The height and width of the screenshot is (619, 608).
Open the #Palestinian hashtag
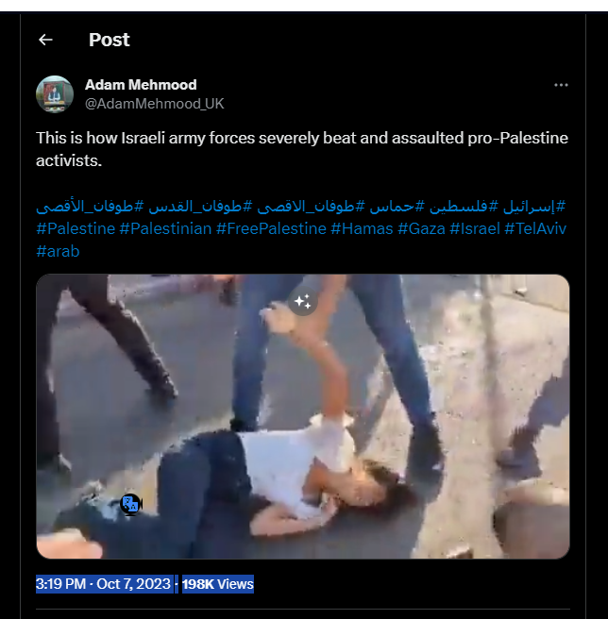pyautogui.click(x=165, y=228)
